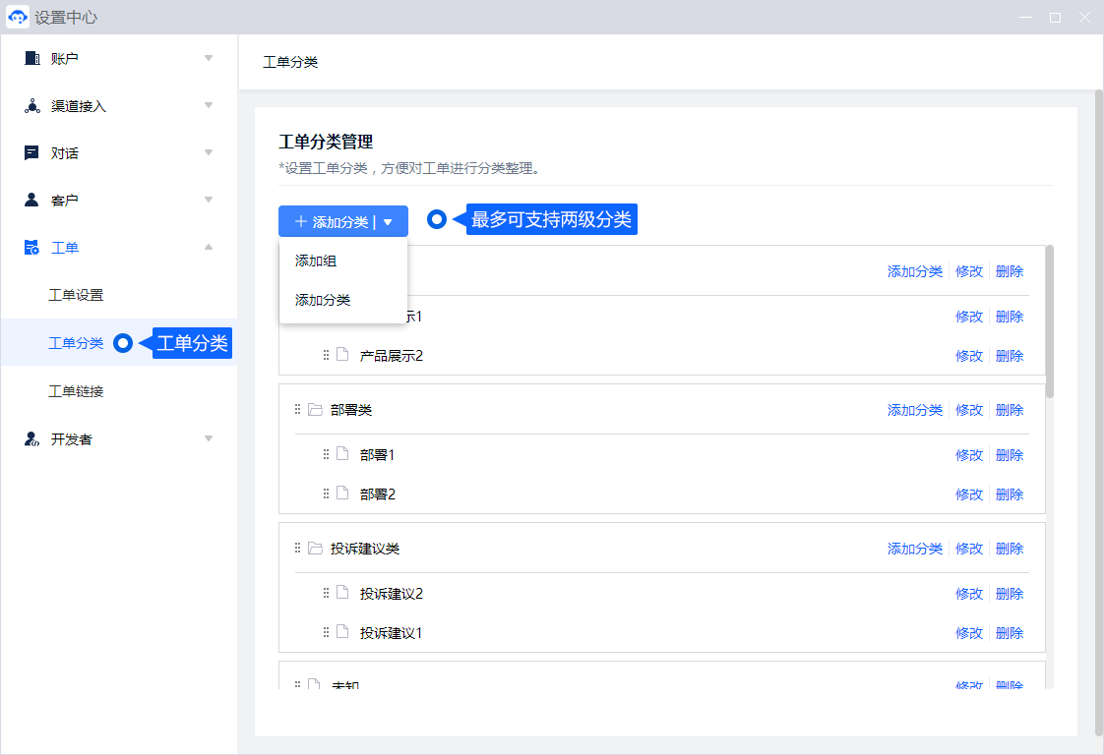The image size is (1104, 755).
Task: Go to 工单链接 page
Action: point(76,391)
